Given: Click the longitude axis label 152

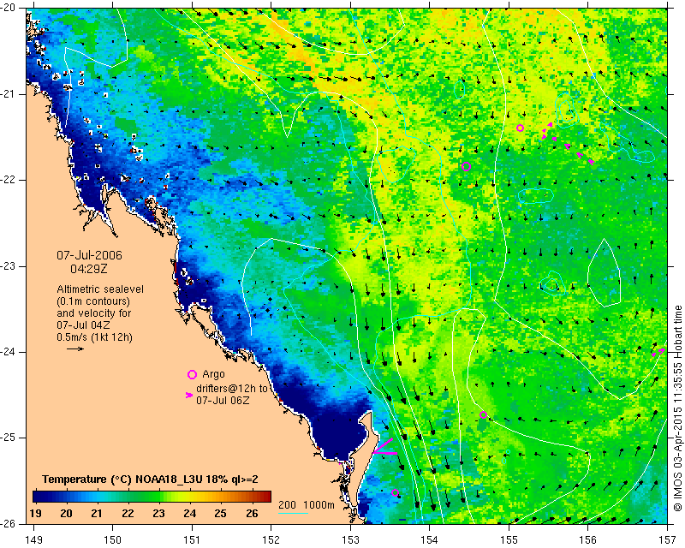Looking at the screenshot, I should coord(271,539).
